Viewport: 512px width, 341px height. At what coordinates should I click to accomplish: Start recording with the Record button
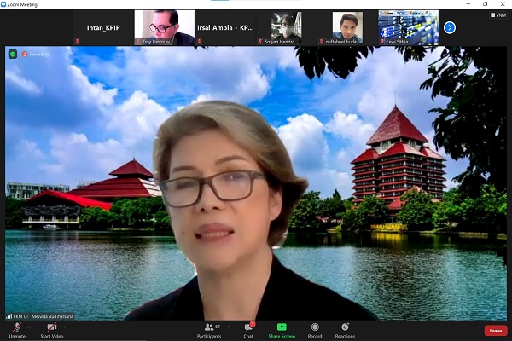315,327
